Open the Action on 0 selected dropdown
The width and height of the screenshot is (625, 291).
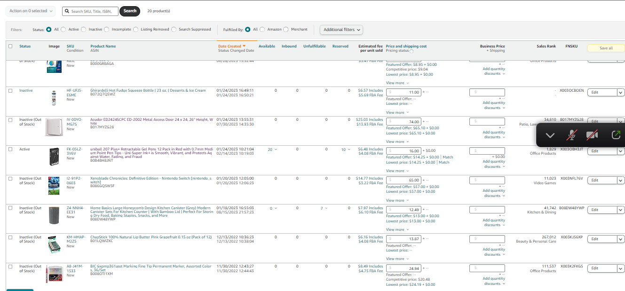31,11
